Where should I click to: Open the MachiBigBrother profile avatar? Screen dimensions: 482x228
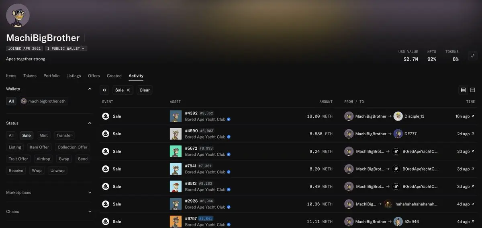coord(18,16)
